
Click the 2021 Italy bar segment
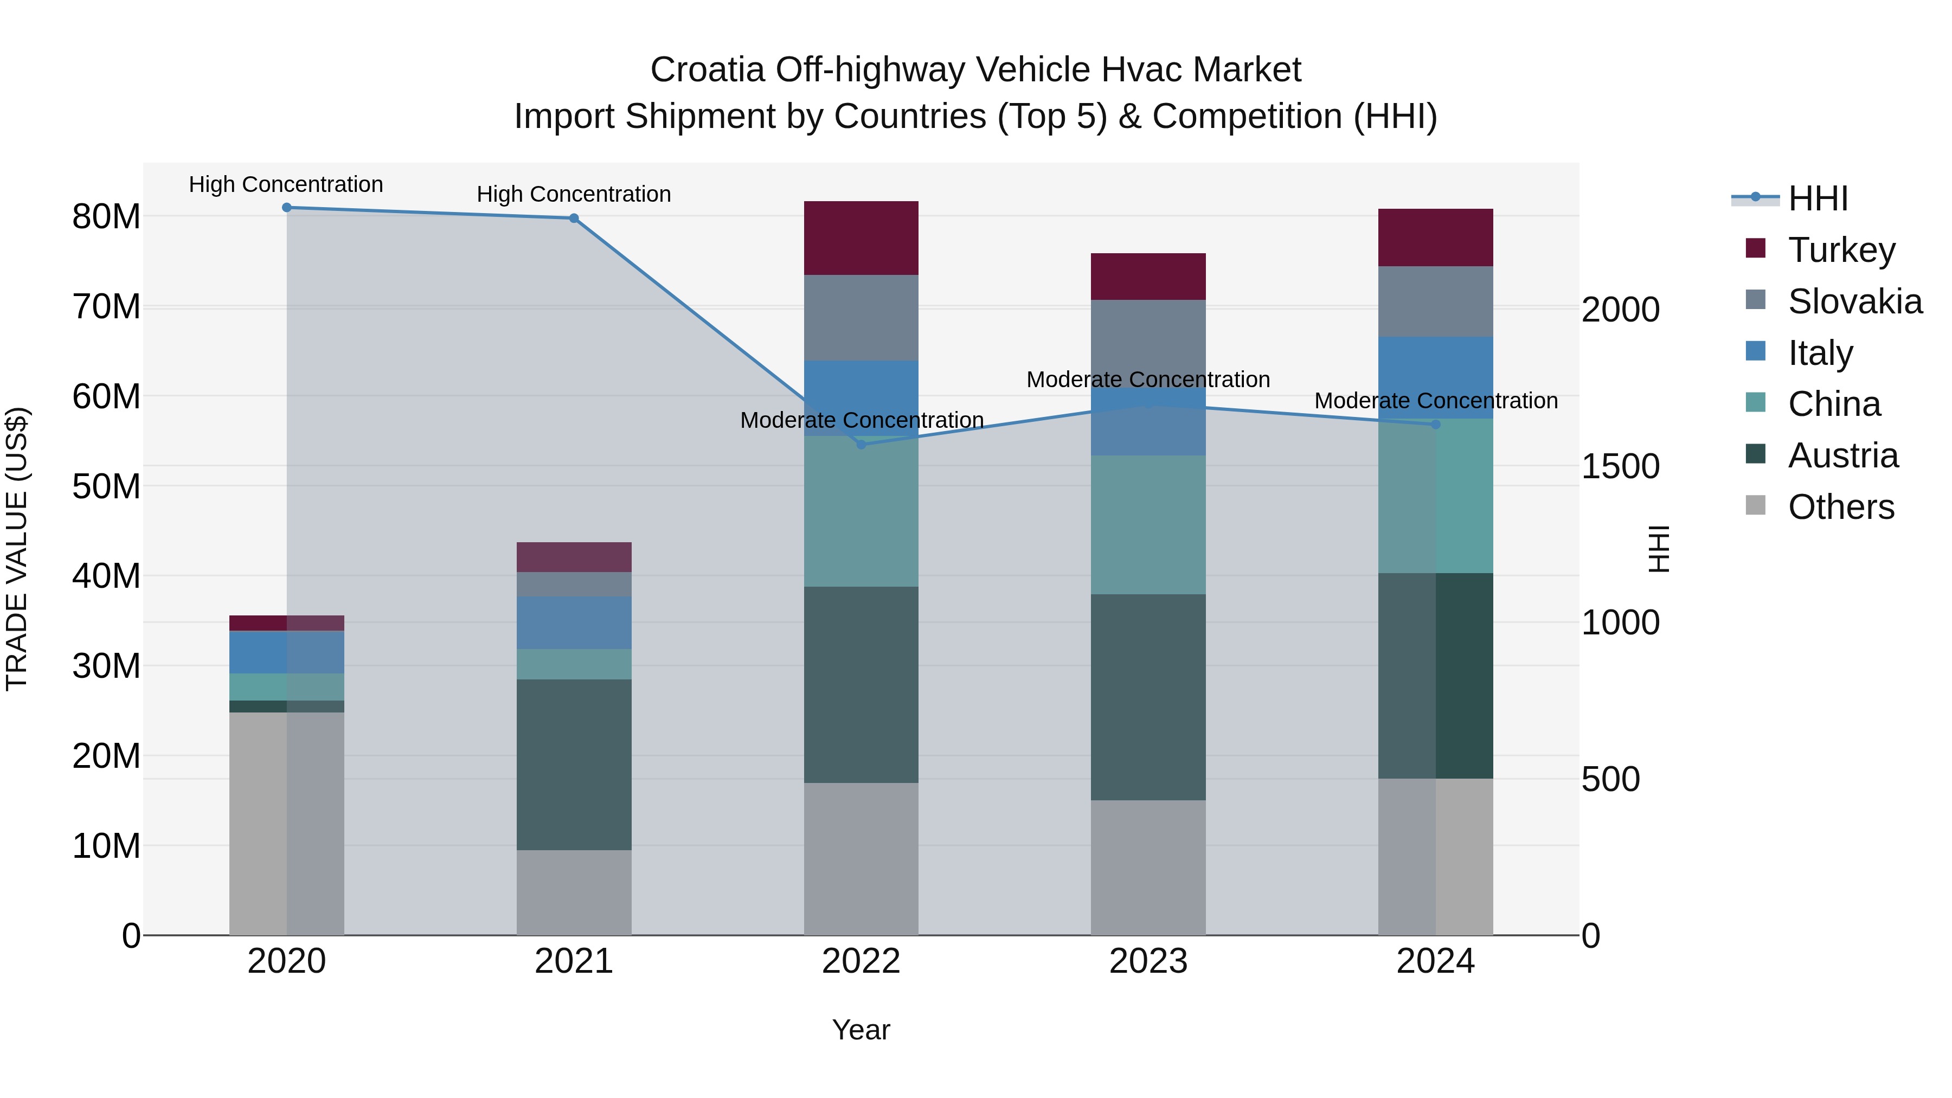click(x=574, y=623)
